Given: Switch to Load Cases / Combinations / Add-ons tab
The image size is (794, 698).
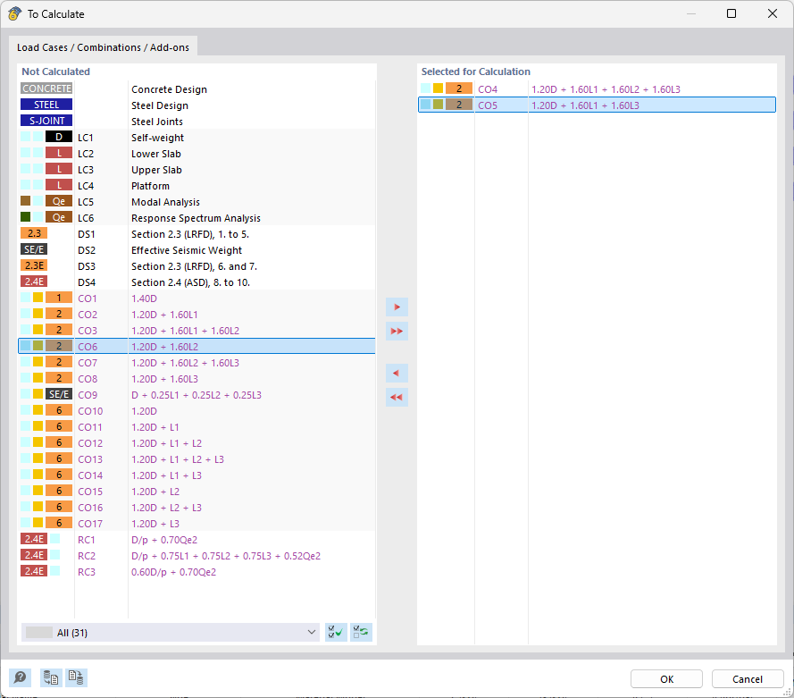Looking at the screenshot, I should (x=103, y=47).
